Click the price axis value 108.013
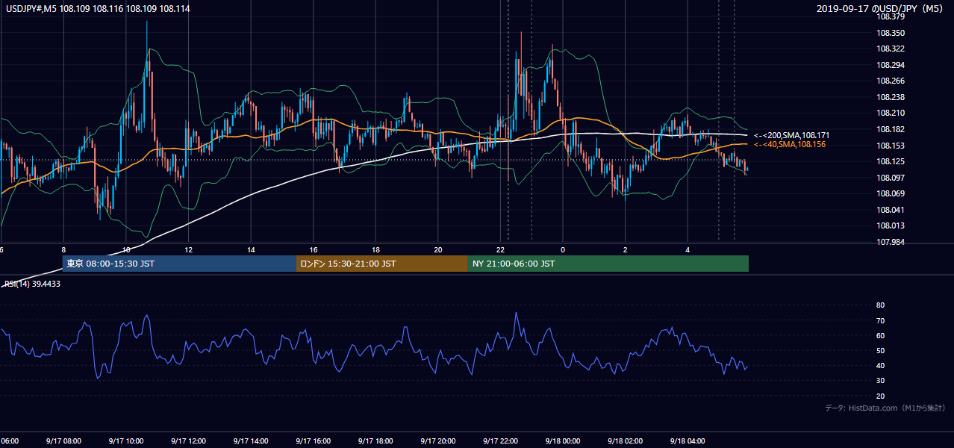 (x=892, y=225)
